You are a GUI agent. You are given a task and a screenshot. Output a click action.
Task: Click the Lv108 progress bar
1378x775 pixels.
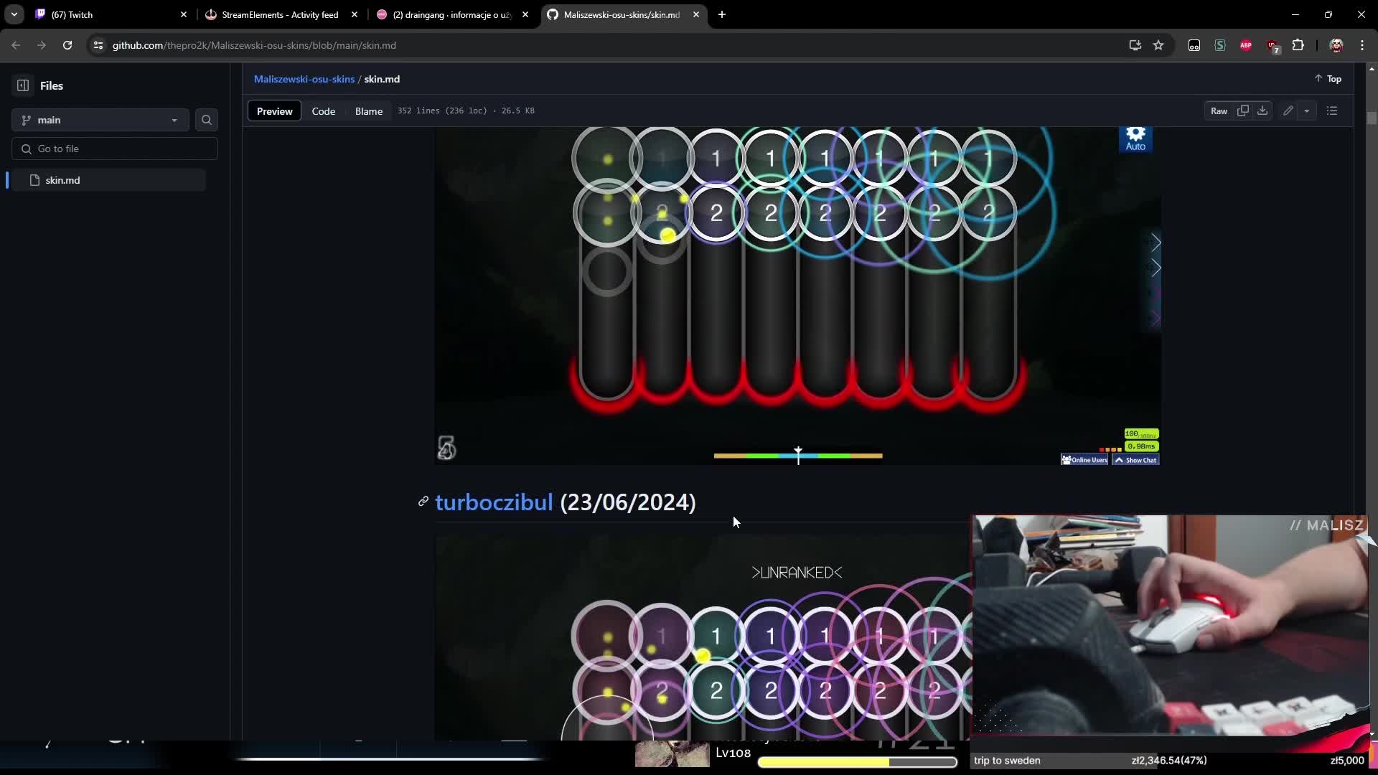click(858, 762)
